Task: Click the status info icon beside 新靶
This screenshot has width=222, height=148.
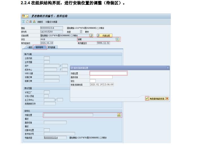Action: point(118,39)
